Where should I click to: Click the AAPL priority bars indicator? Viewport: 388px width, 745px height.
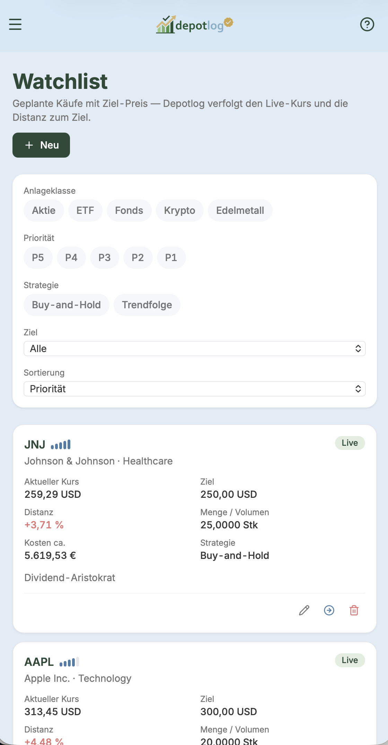tap(69, 662)
